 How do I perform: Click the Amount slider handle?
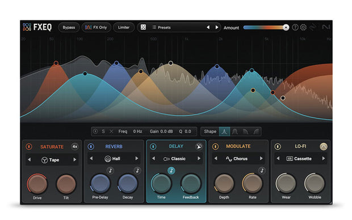coord(286,27)
